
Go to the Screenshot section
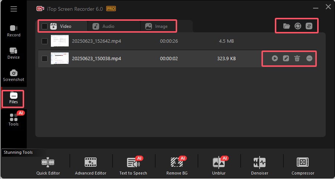13,75
